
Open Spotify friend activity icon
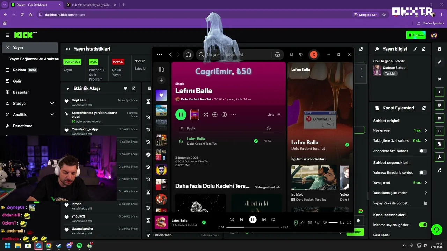(x=301, y=55)
